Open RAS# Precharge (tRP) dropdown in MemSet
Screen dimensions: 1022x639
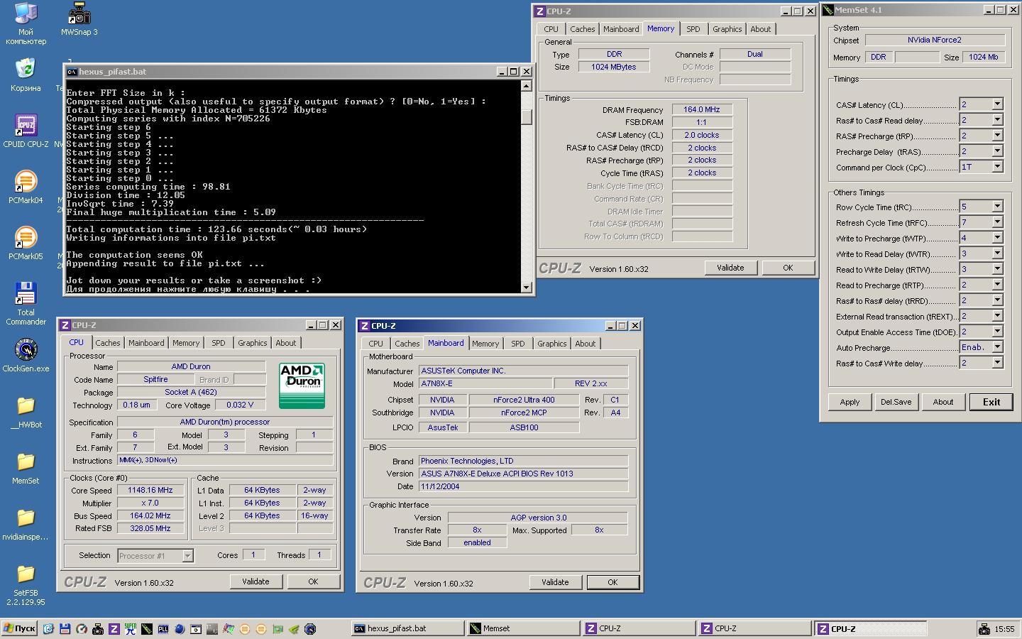tap(996, 136)
